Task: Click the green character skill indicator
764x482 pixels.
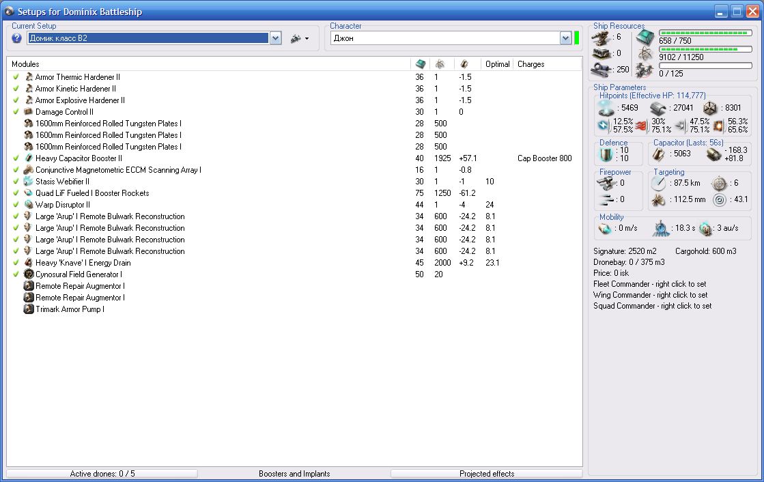Action: 577,38
